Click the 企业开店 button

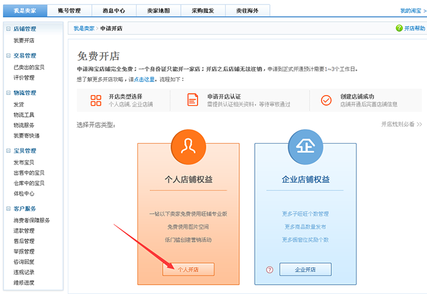tap(305, 270)
